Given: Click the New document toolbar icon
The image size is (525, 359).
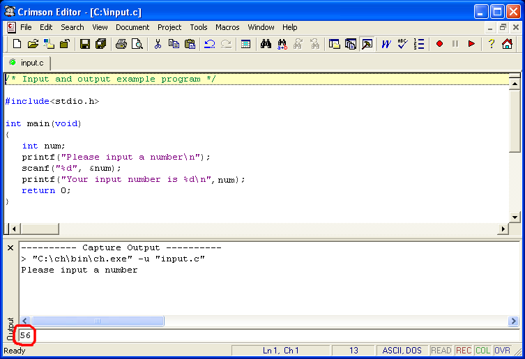Looking at the screenshot, I should coord(17,44).
